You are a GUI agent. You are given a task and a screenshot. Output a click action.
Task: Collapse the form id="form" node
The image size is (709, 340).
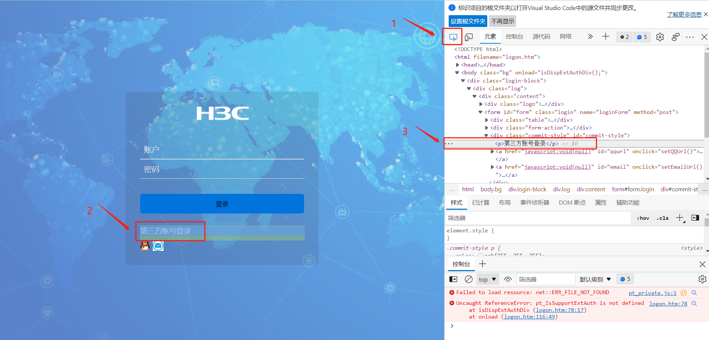481,112
